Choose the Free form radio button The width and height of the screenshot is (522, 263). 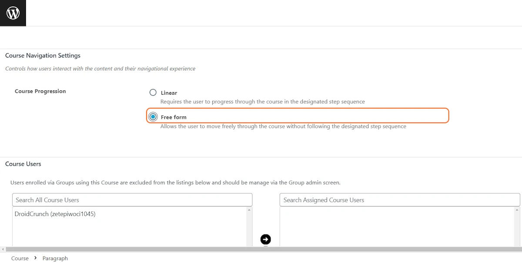[153, 117]
